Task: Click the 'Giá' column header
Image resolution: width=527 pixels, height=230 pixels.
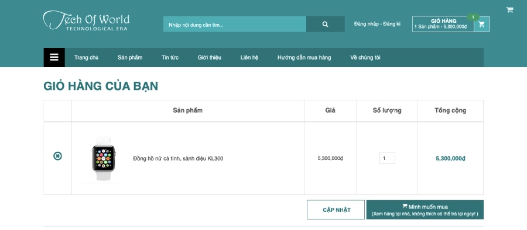Action: tap(330, 110)
